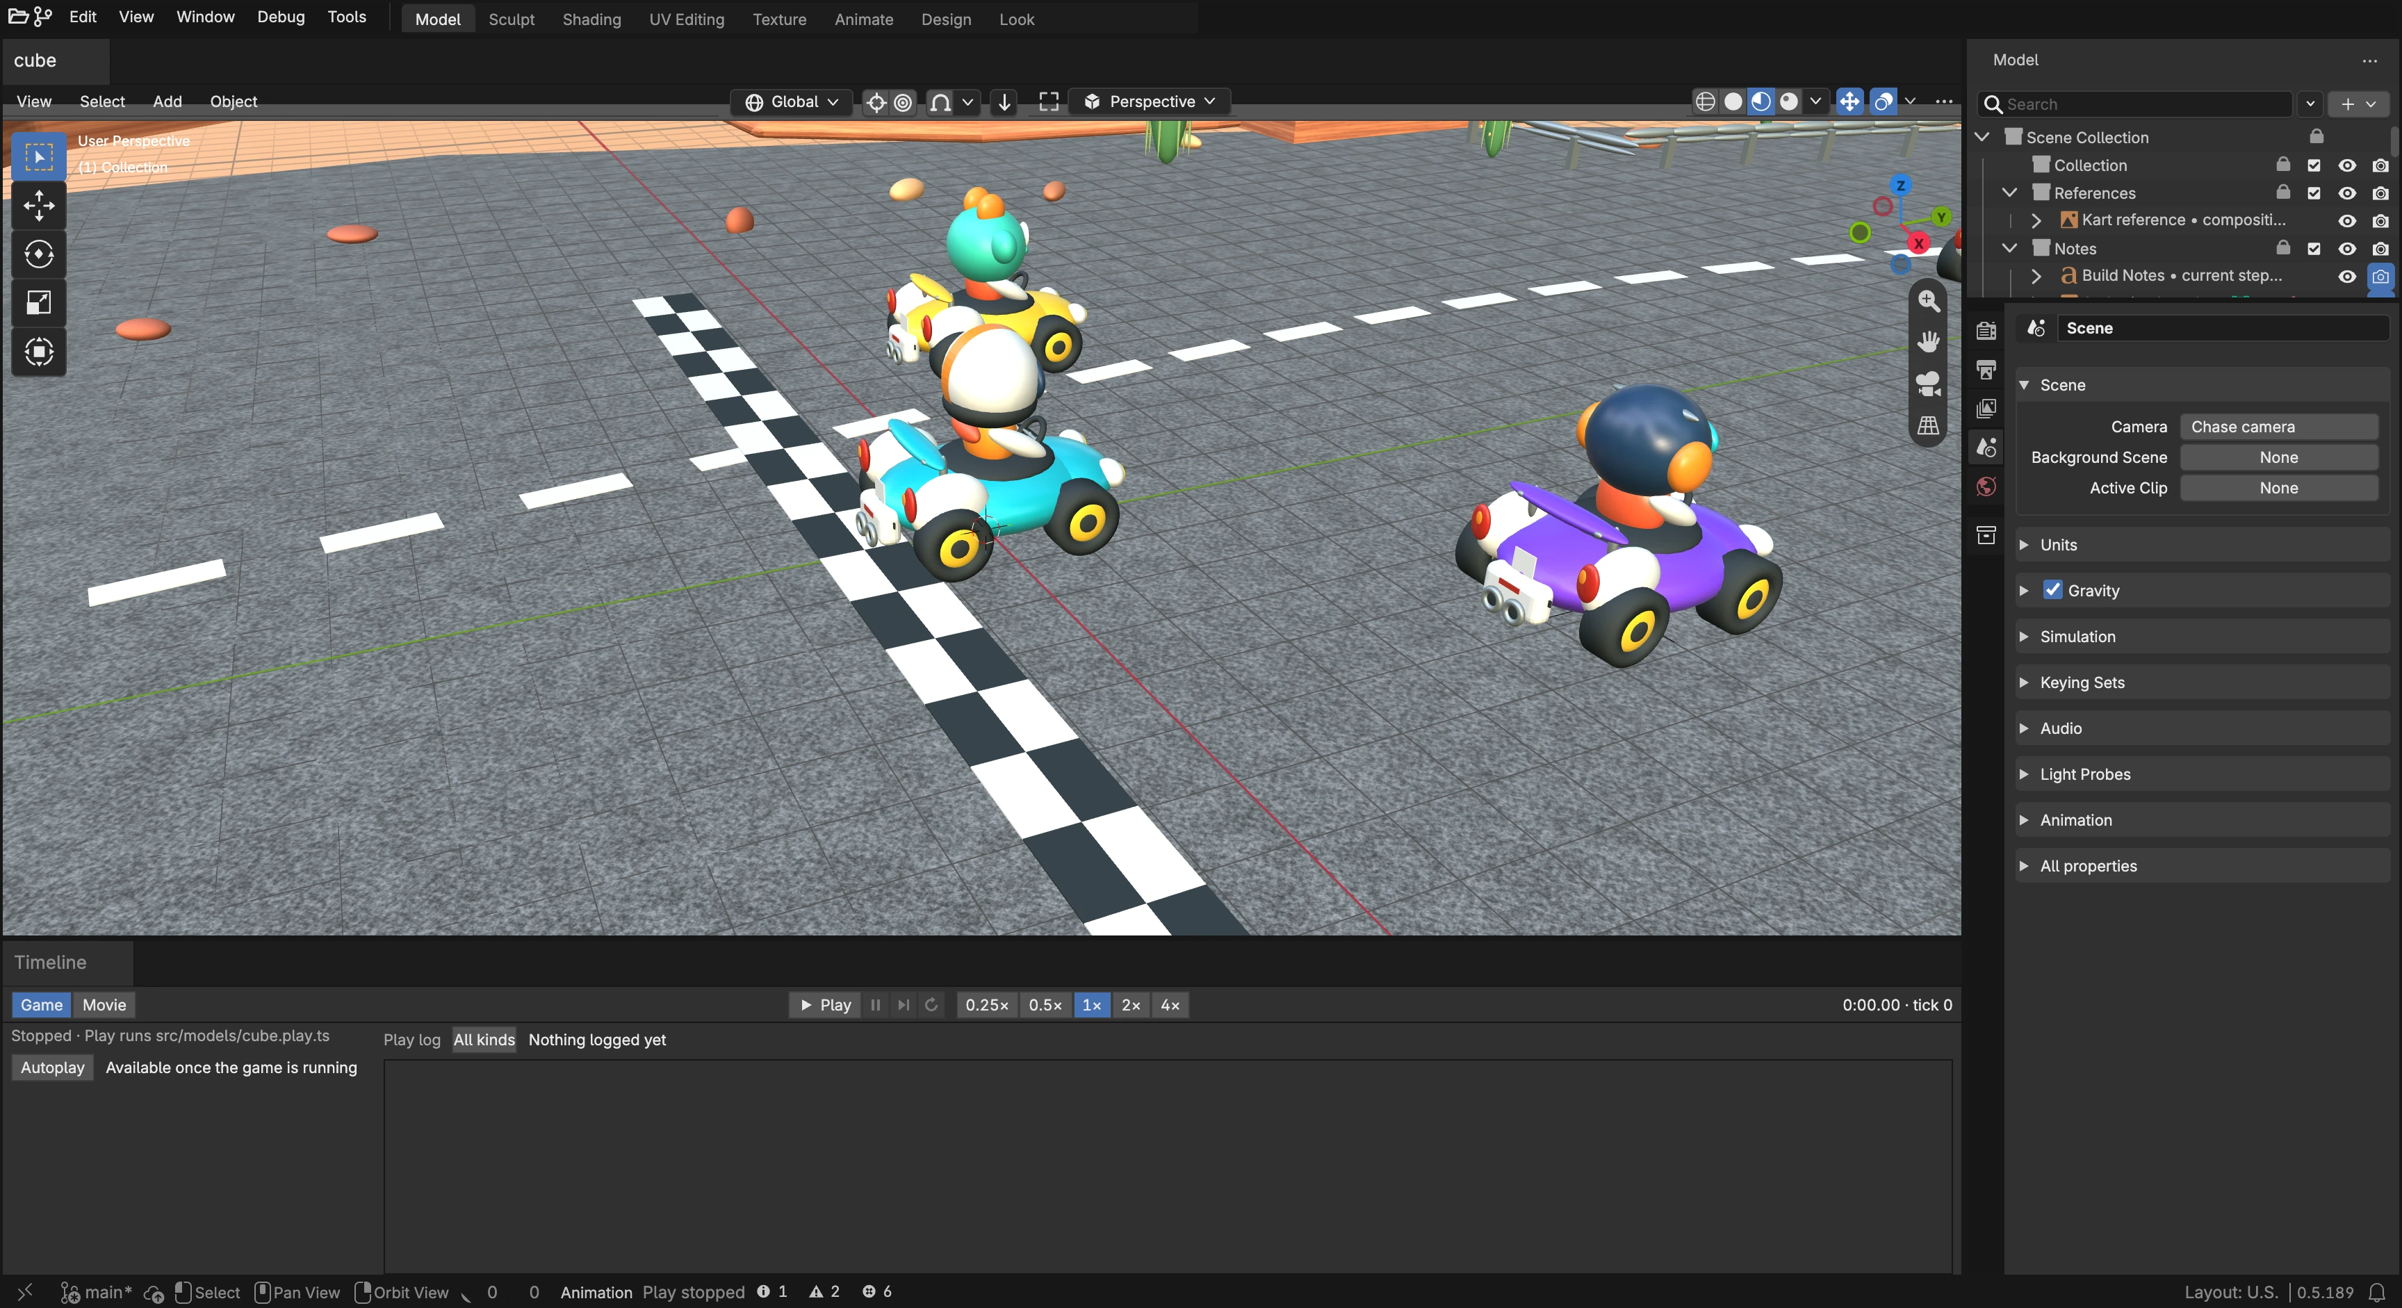Activate the Scale tool
This screenshot has height=1308, width=2402.
(x=38, y=302)
